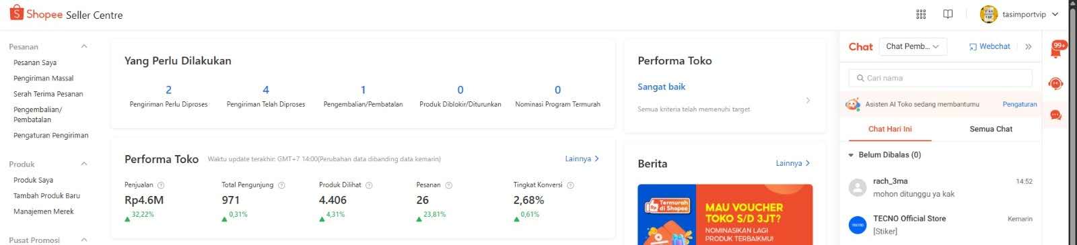Collapse the Pesanan sidebar section
Screen dimensions: 1077x245
pos(84,46)
